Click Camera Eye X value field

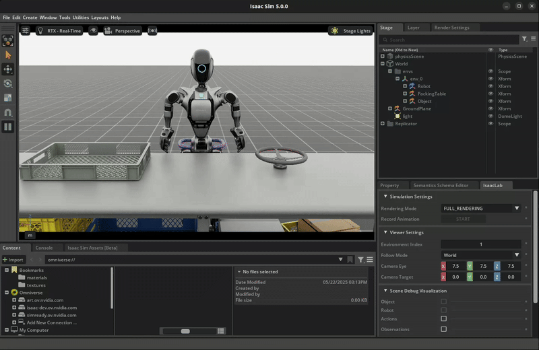[x=455, y=266]
